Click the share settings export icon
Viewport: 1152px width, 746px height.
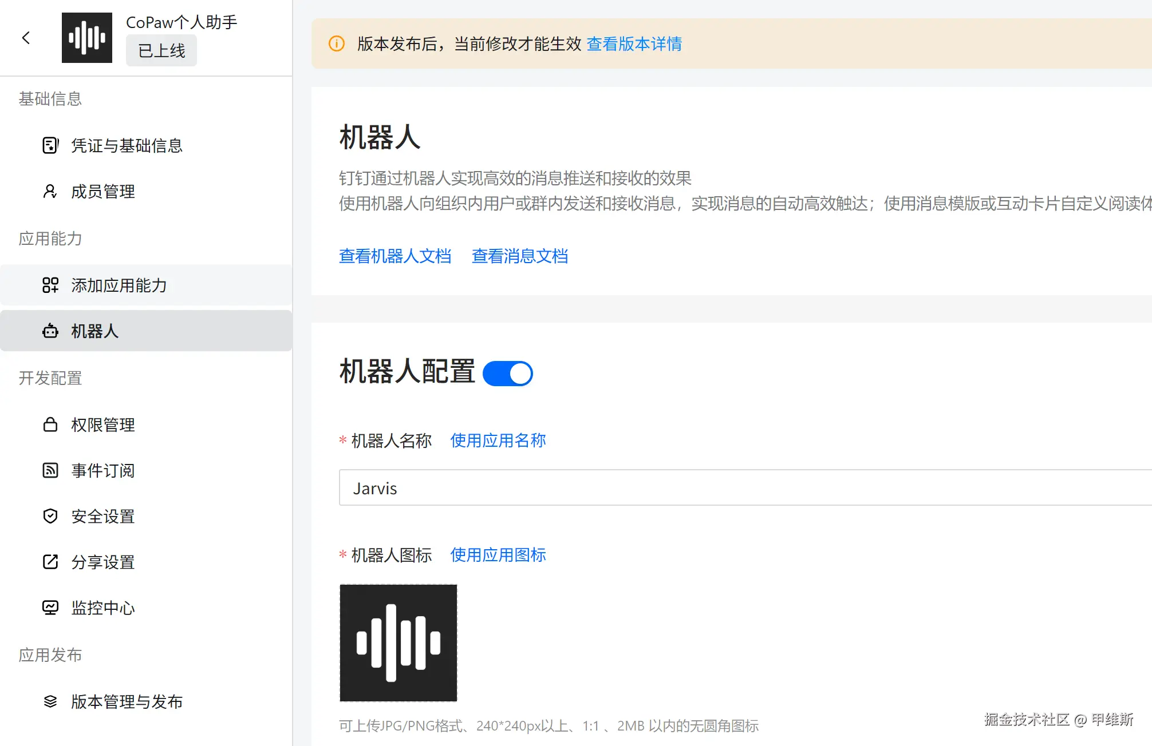pos(50,562)
